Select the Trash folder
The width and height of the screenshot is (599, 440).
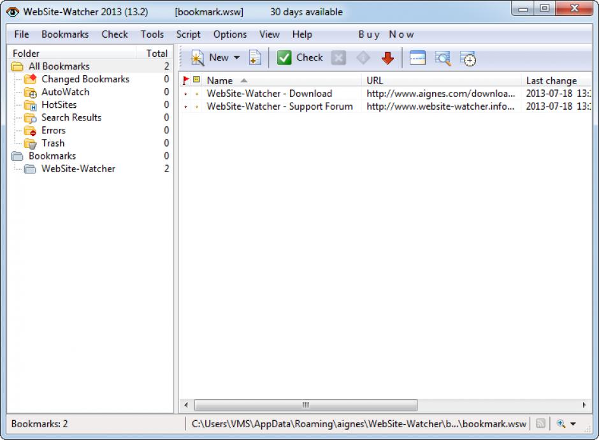tap(53, 143)
